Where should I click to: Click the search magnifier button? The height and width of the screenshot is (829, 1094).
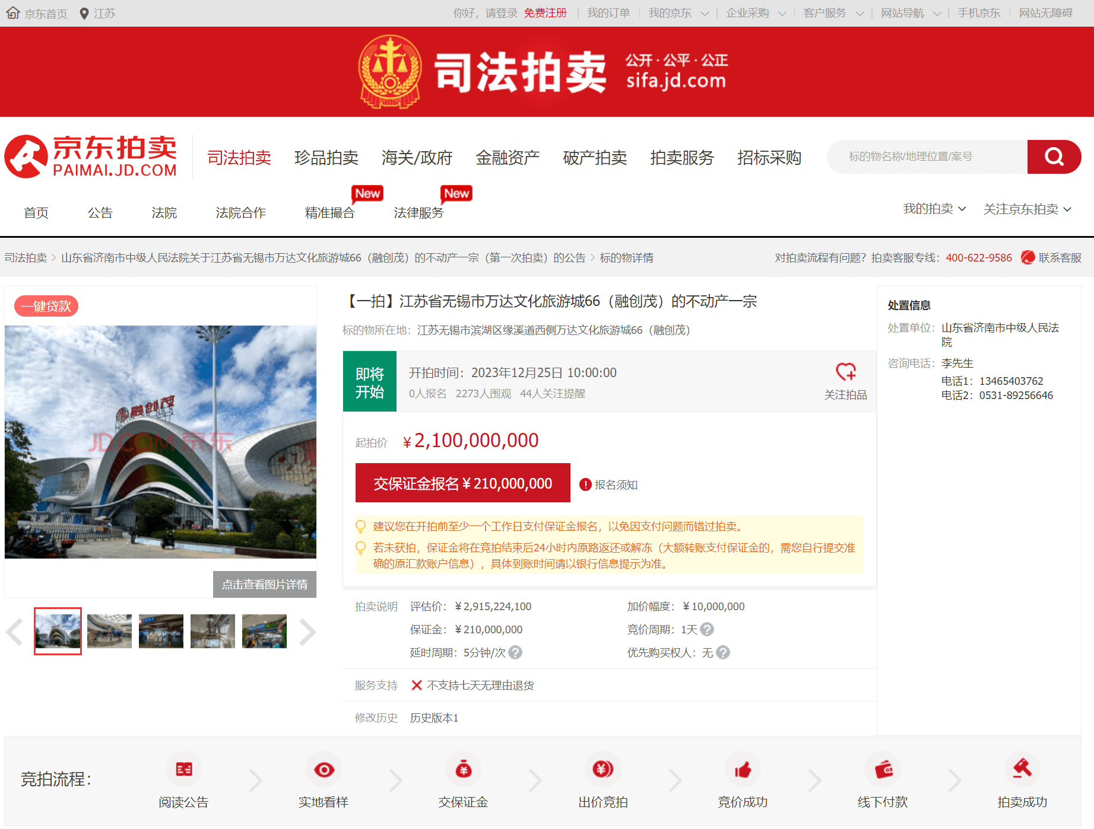[1054, 157]
